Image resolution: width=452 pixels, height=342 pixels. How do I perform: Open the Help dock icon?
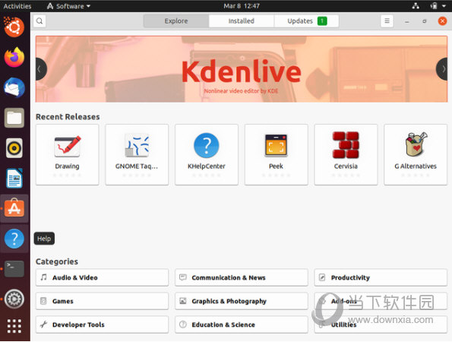click(14, 239)
